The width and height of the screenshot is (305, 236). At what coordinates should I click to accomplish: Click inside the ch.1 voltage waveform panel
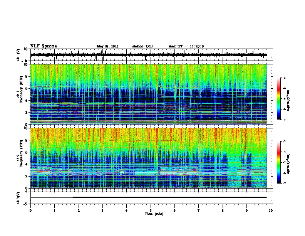tap(151, 55)
